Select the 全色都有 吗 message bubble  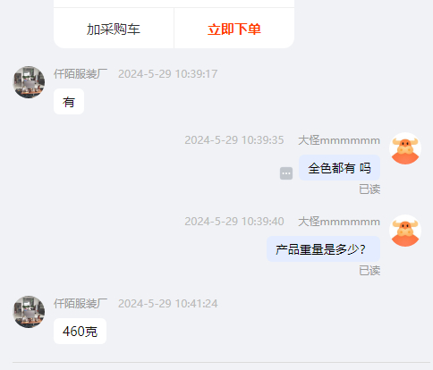(339, 168)
